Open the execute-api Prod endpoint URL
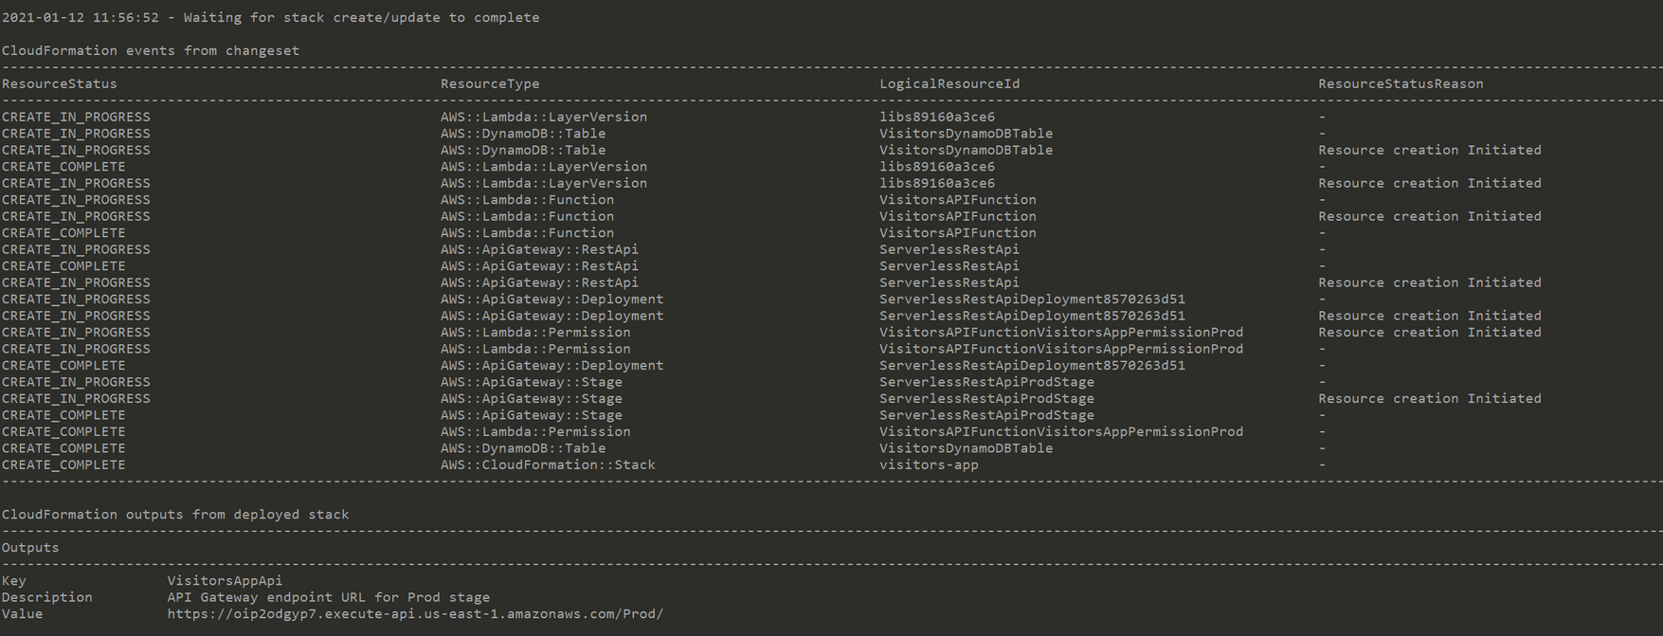1663x636 pixels. (415, 614)
